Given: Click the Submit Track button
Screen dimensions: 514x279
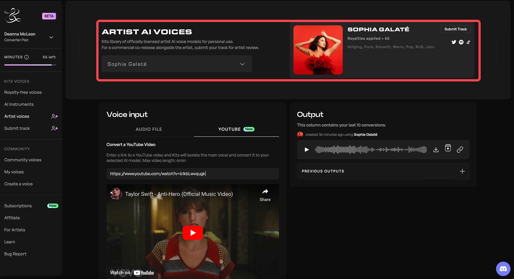Looking at the screenshot, I should click(455, 29).
